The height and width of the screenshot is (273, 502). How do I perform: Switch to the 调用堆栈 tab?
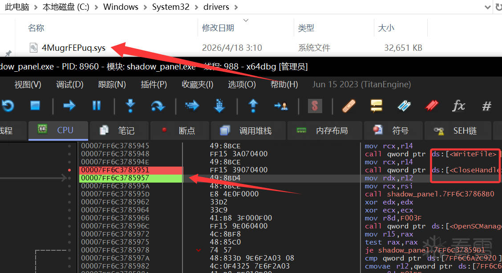[248, 130]
